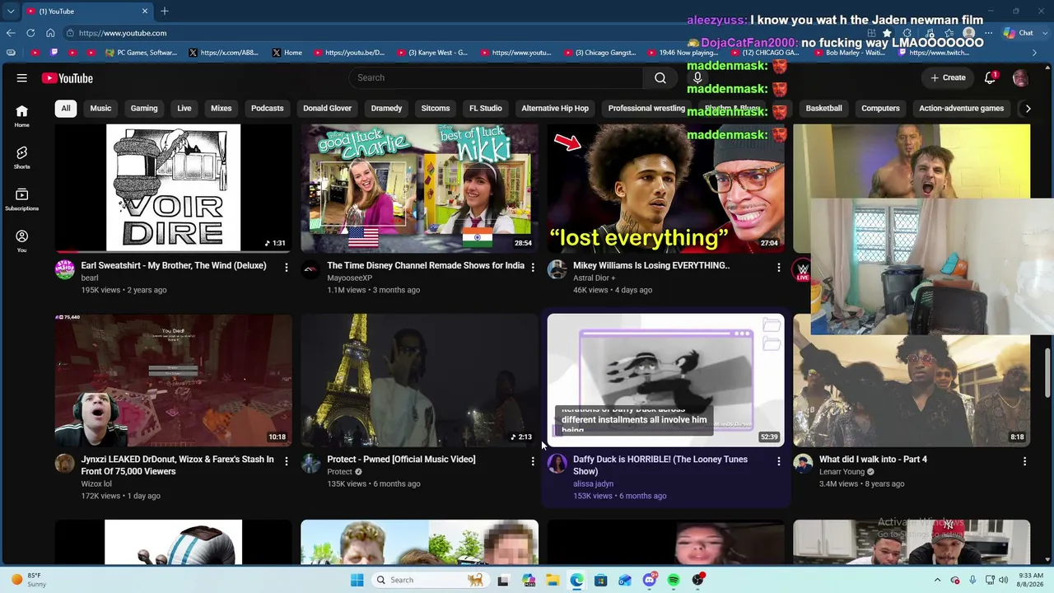Open a new browser tab
The image size is (1054, 593).
(x=165, y=11)
